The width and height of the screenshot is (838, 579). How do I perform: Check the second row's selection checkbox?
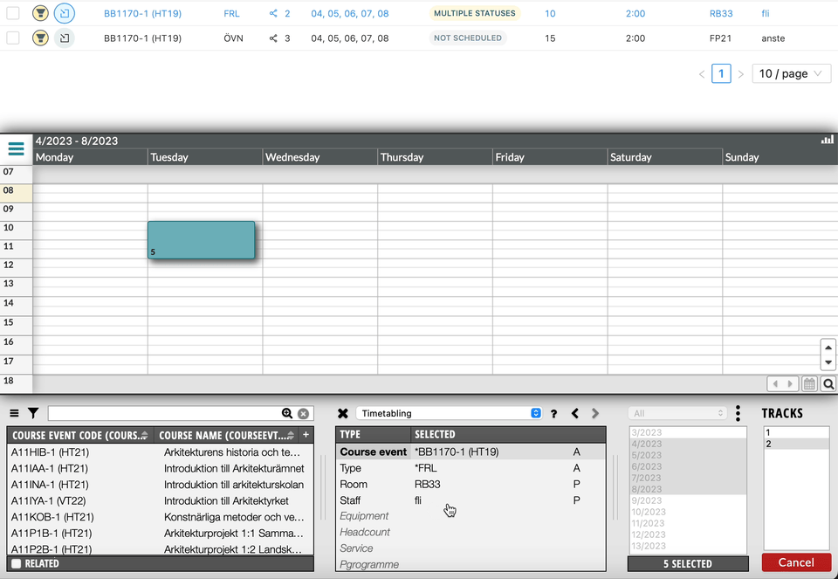click(11, 38)
